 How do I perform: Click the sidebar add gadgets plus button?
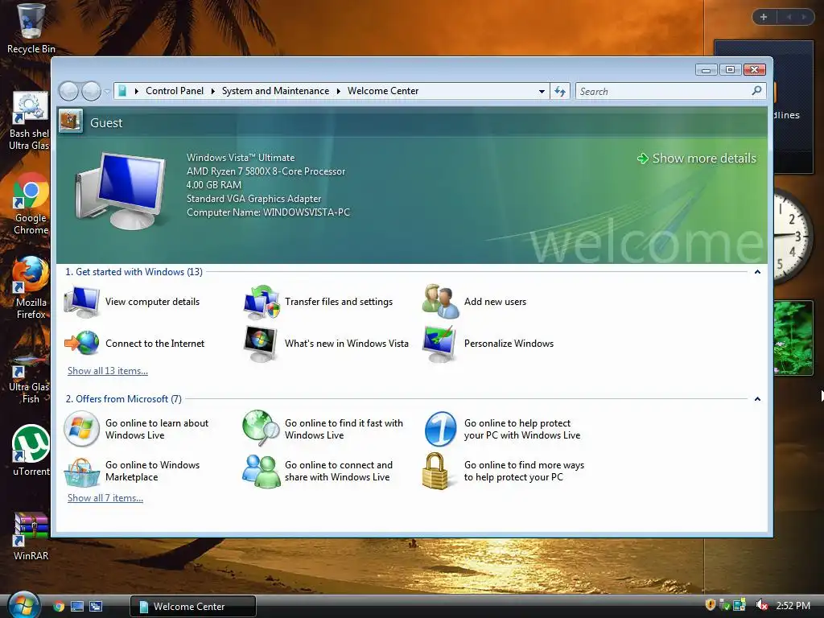point(764,17)
